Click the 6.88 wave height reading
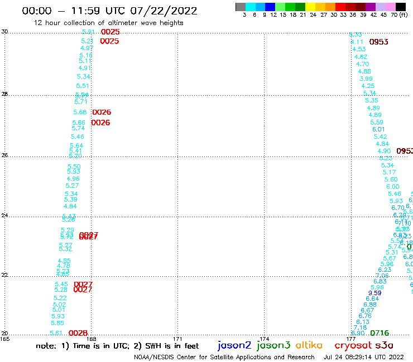 pos(370,305)
